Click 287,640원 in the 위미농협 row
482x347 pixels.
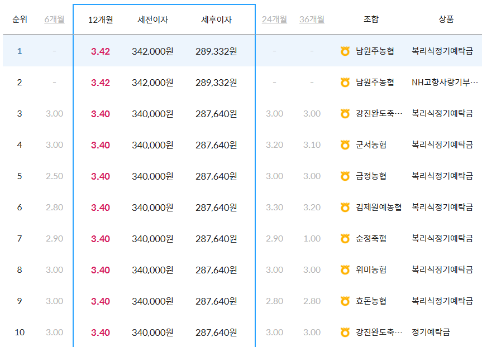pyautogui.click(x=216, y=270)
